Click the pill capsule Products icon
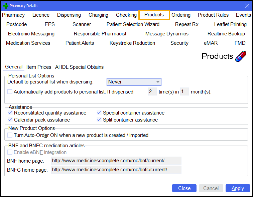 (241, 56)
